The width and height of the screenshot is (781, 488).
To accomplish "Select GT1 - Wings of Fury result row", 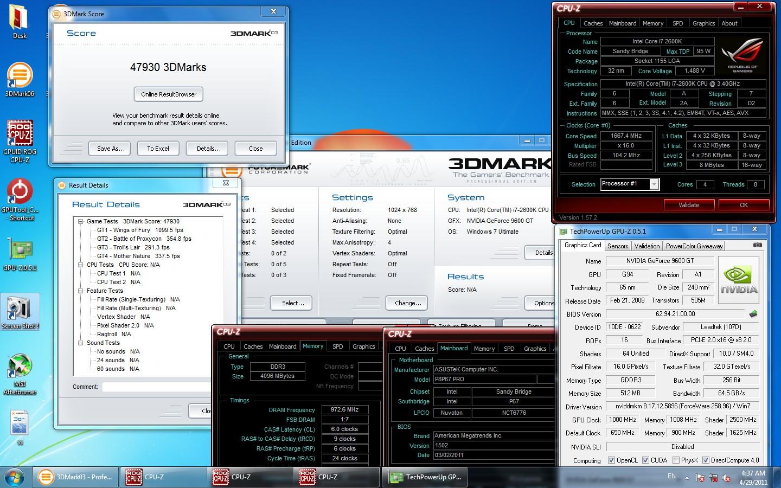I will pos(140,230).
